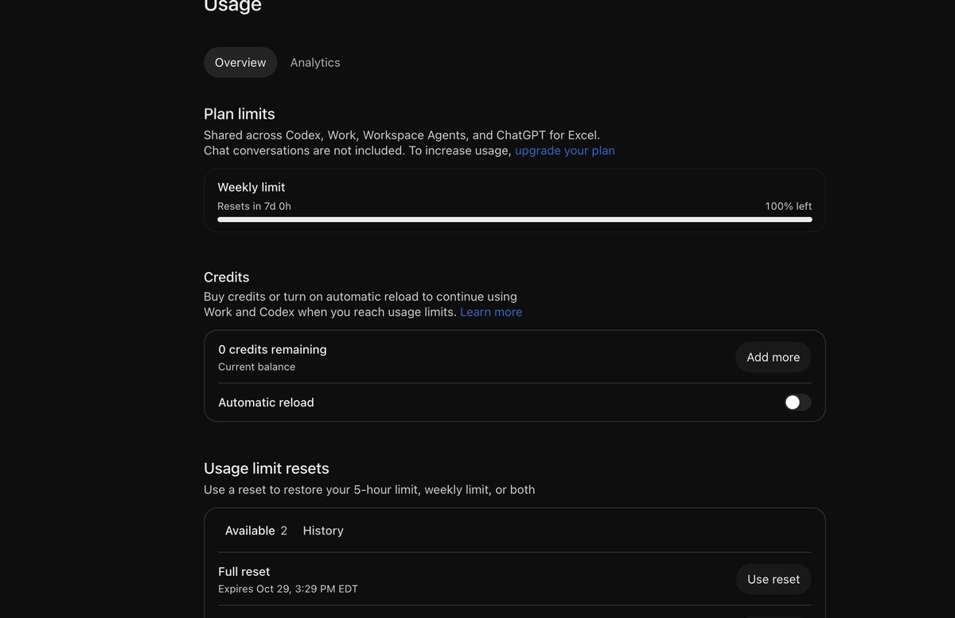Click the 'Usage limit resets' heading
This screenshot has width=955, height=618.
(267, 468)
